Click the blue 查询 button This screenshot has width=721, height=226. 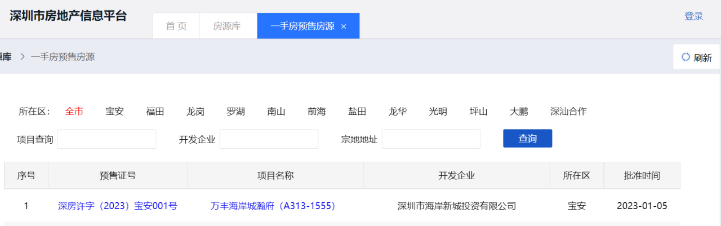[x=527, y=139]
